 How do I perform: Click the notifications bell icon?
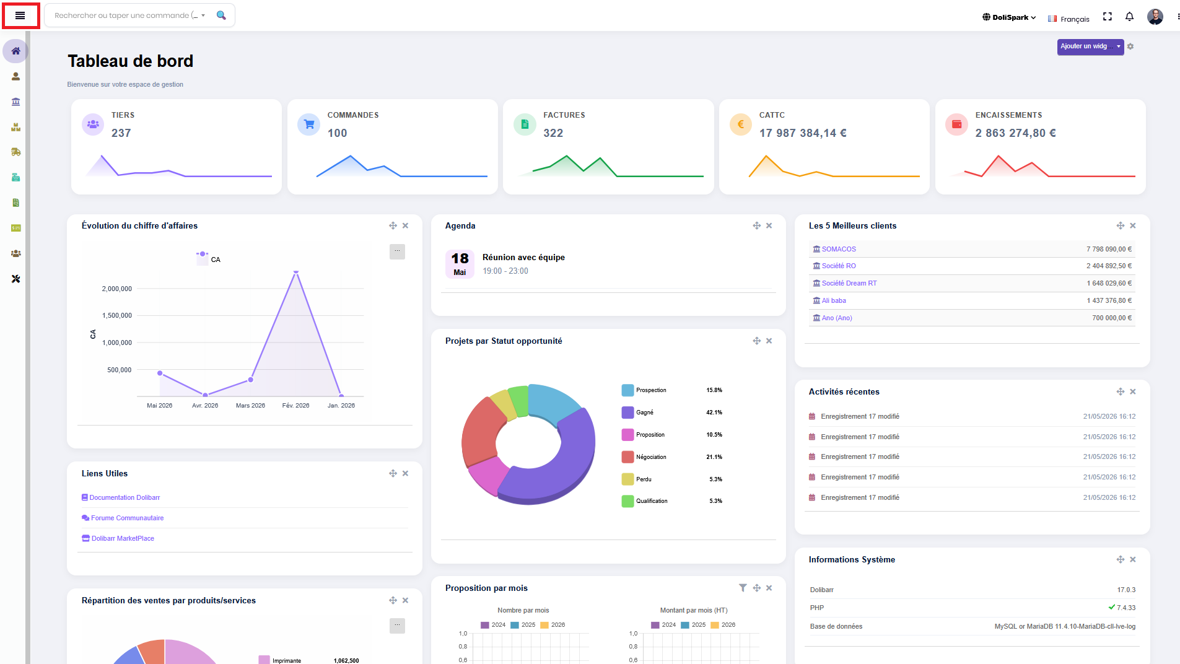(x=1129, y=17)
